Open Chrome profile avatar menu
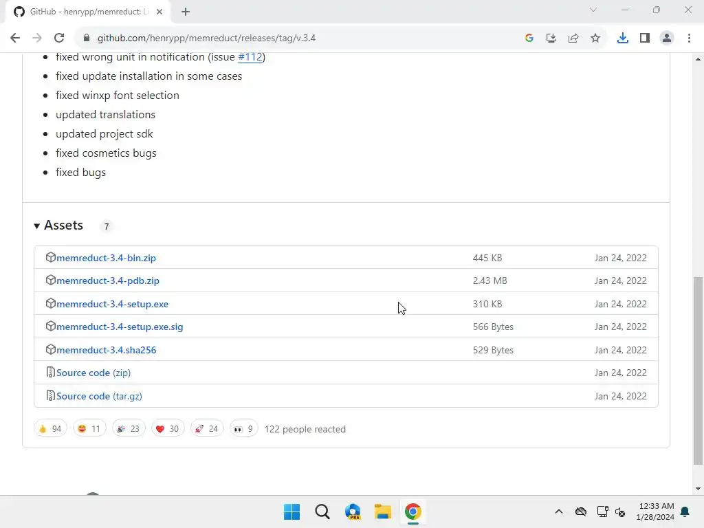704x528 pixels. pyautogui.click(x=667, y=38)
